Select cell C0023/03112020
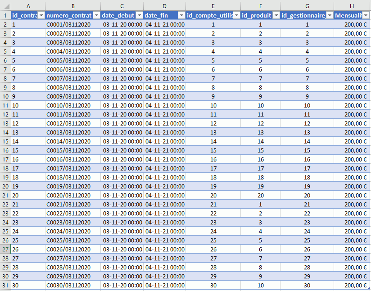 [73, 223]
